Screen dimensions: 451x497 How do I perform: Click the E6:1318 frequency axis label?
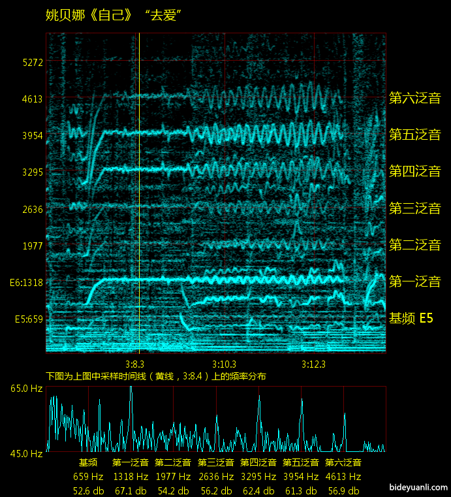pyautogui.click(x=26, y=283)
